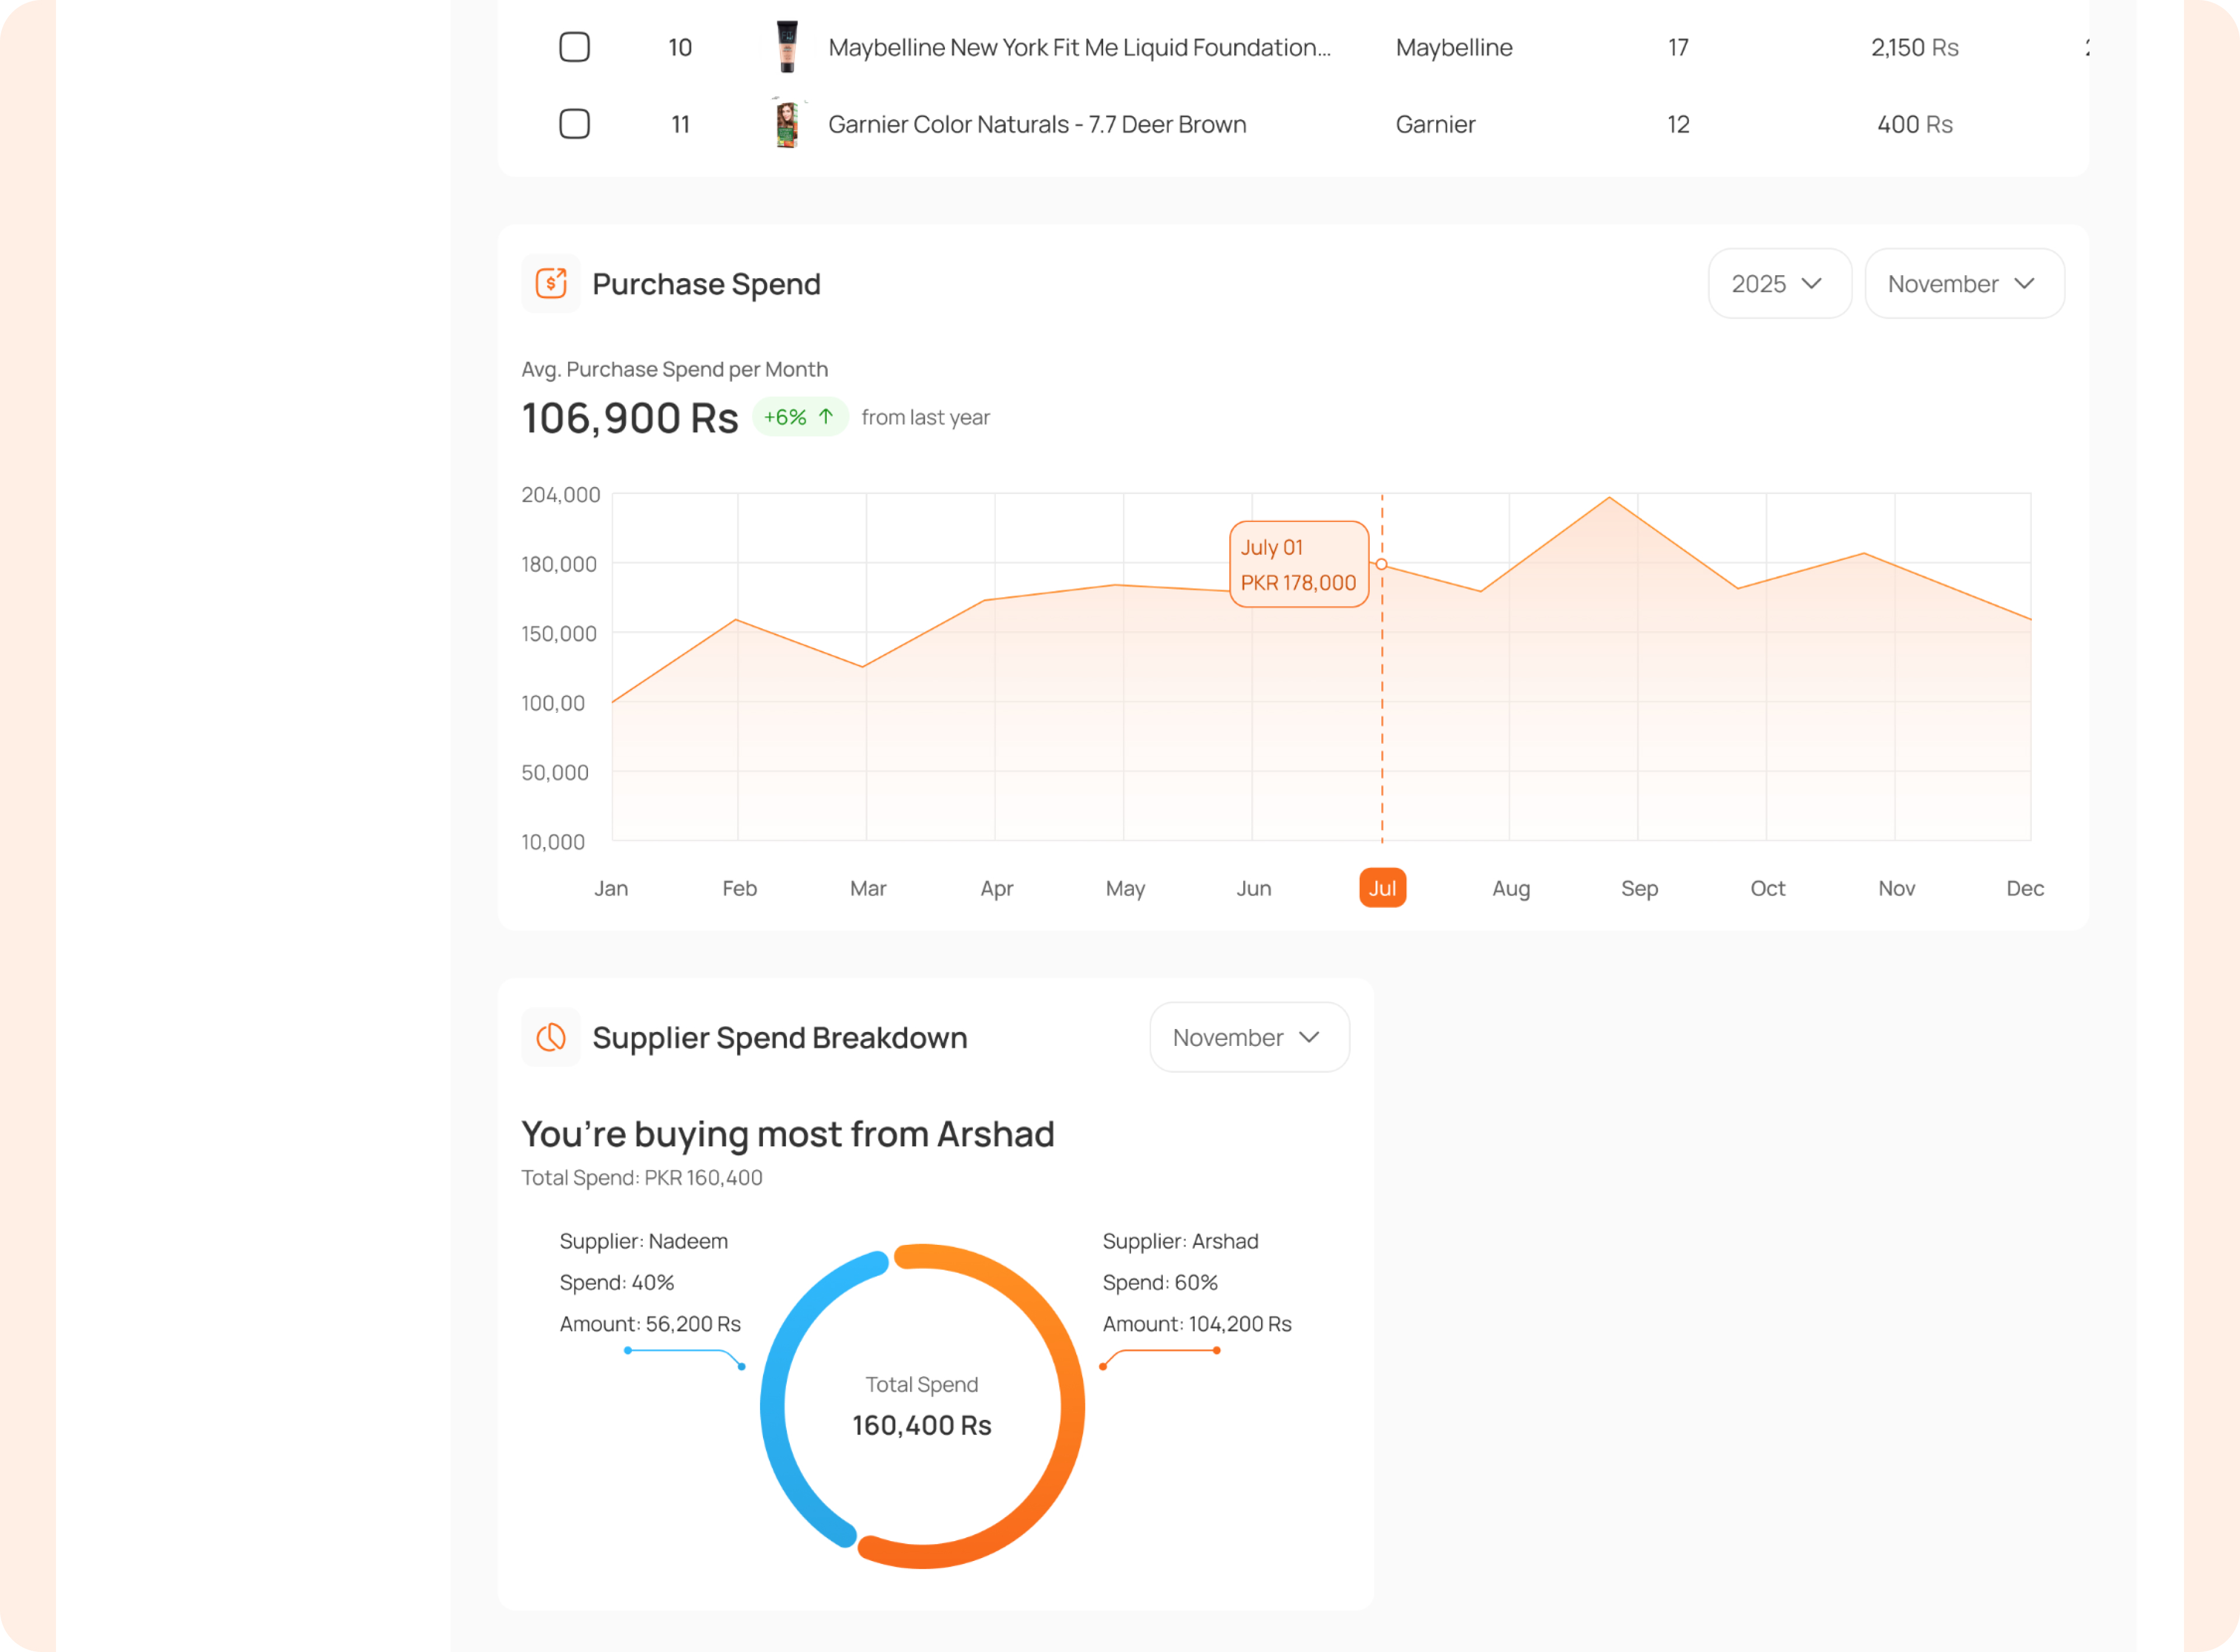
Task: Click the July 01 PKR 178,000 tooltip
Action: 1298,564
